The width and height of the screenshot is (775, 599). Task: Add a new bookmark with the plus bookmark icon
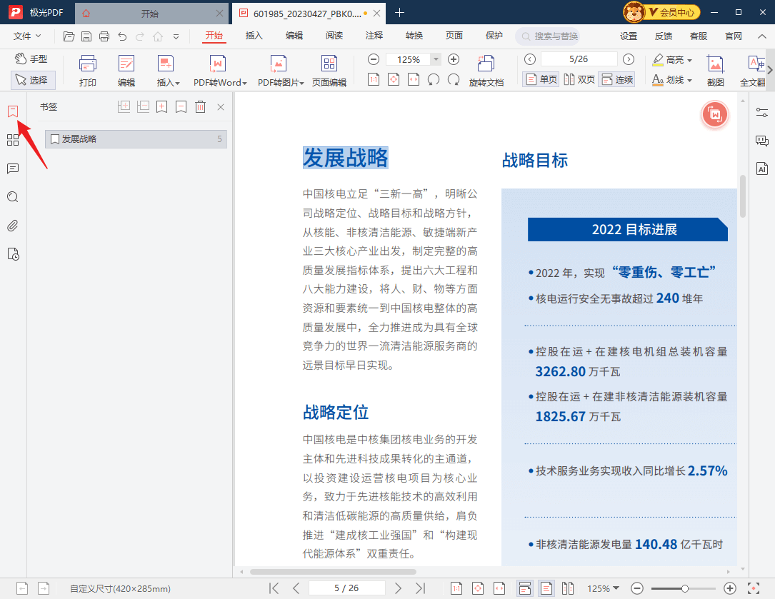[x=161, y=106]
